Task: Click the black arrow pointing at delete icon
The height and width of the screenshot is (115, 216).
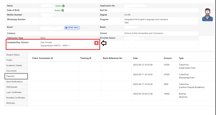Action: 104,43
